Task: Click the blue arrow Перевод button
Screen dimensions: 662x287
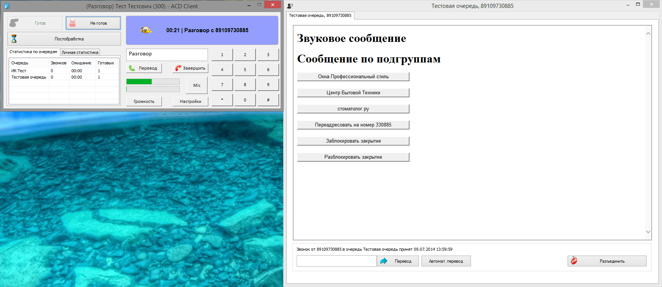Action: (398, 261)
